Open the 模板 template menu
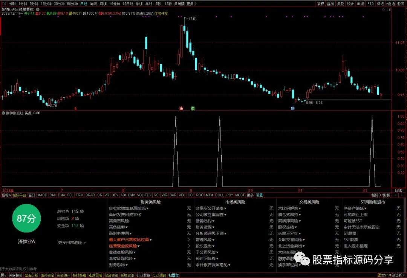407x278 pixels. point(387,195)
